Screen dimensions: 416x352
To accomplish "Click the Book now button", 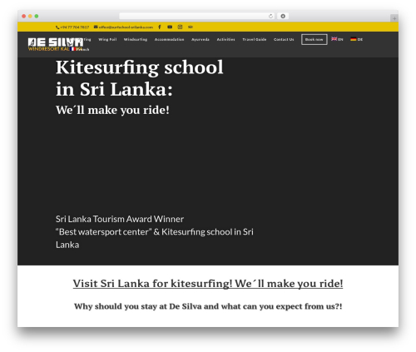I will 314,39.
